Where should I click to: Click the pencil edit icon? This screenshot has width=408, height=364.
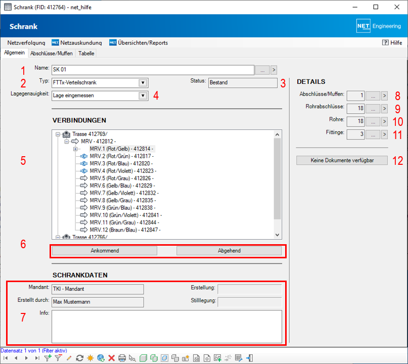(x=69, y=358)
